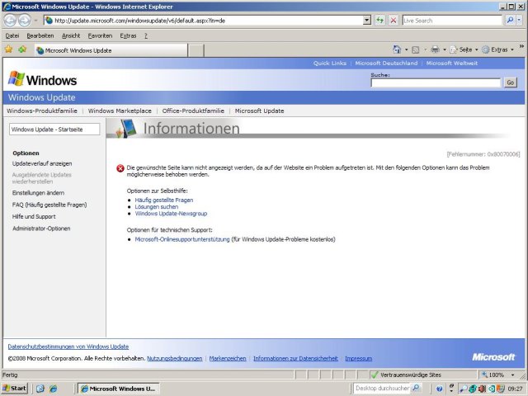Click the RSS feeds icon
This screenshot has height=396, width=528.
coord(416,49)
